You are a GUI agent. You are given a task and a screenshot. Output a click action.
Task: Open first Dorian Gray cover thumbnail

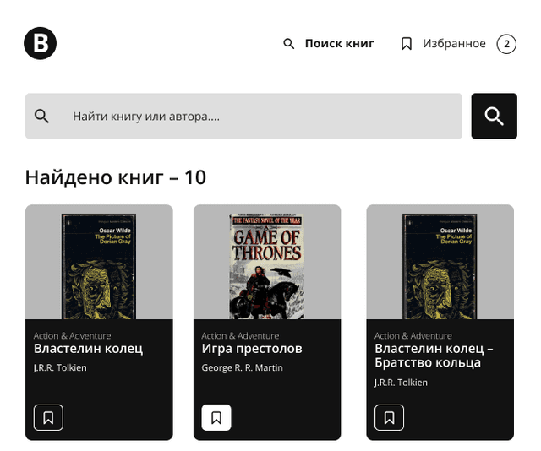(99, 266)
